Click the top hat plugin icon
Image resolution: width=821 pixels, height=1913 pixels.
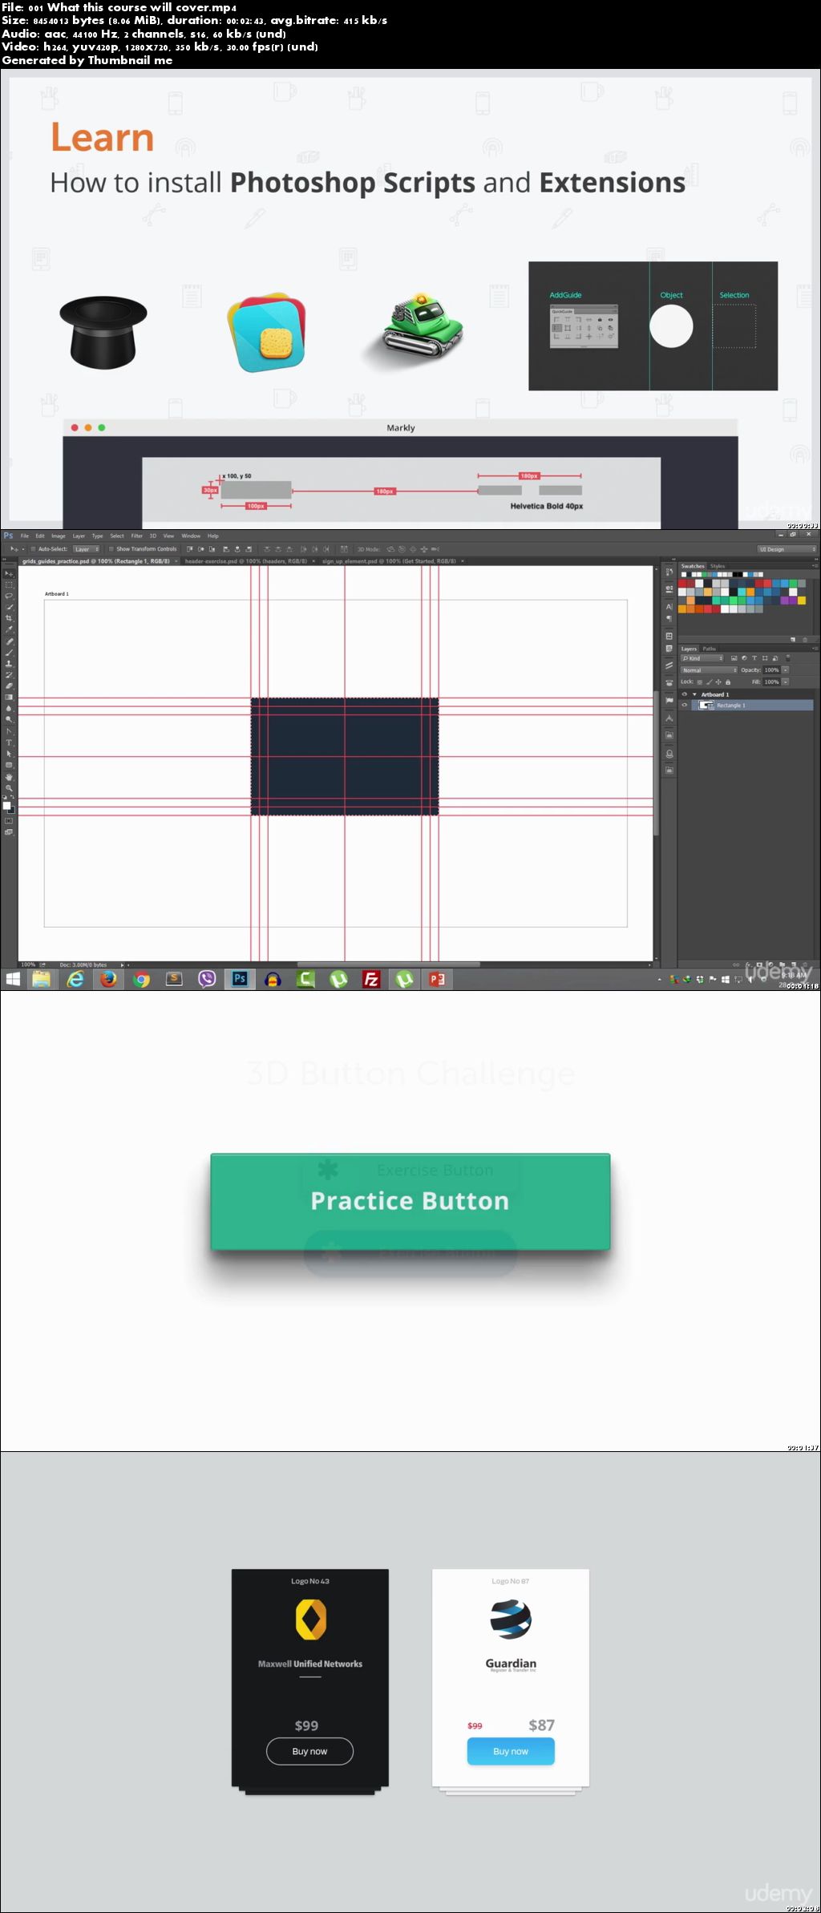[103, 332]
